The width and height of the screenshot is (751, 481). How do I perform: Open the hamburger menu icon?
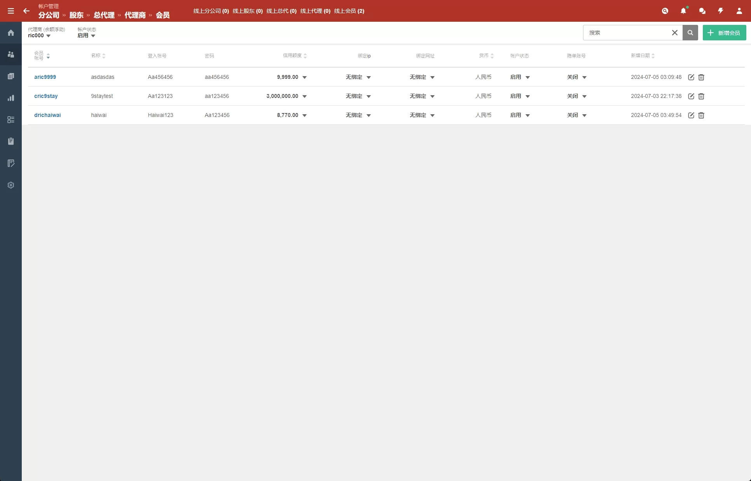pos(11,11)
